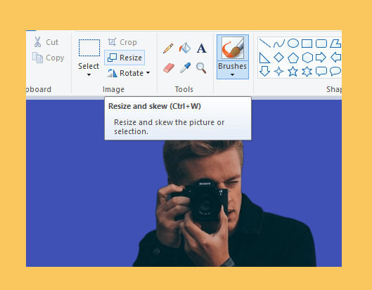Select the five-point star shape

pos(293,72)
